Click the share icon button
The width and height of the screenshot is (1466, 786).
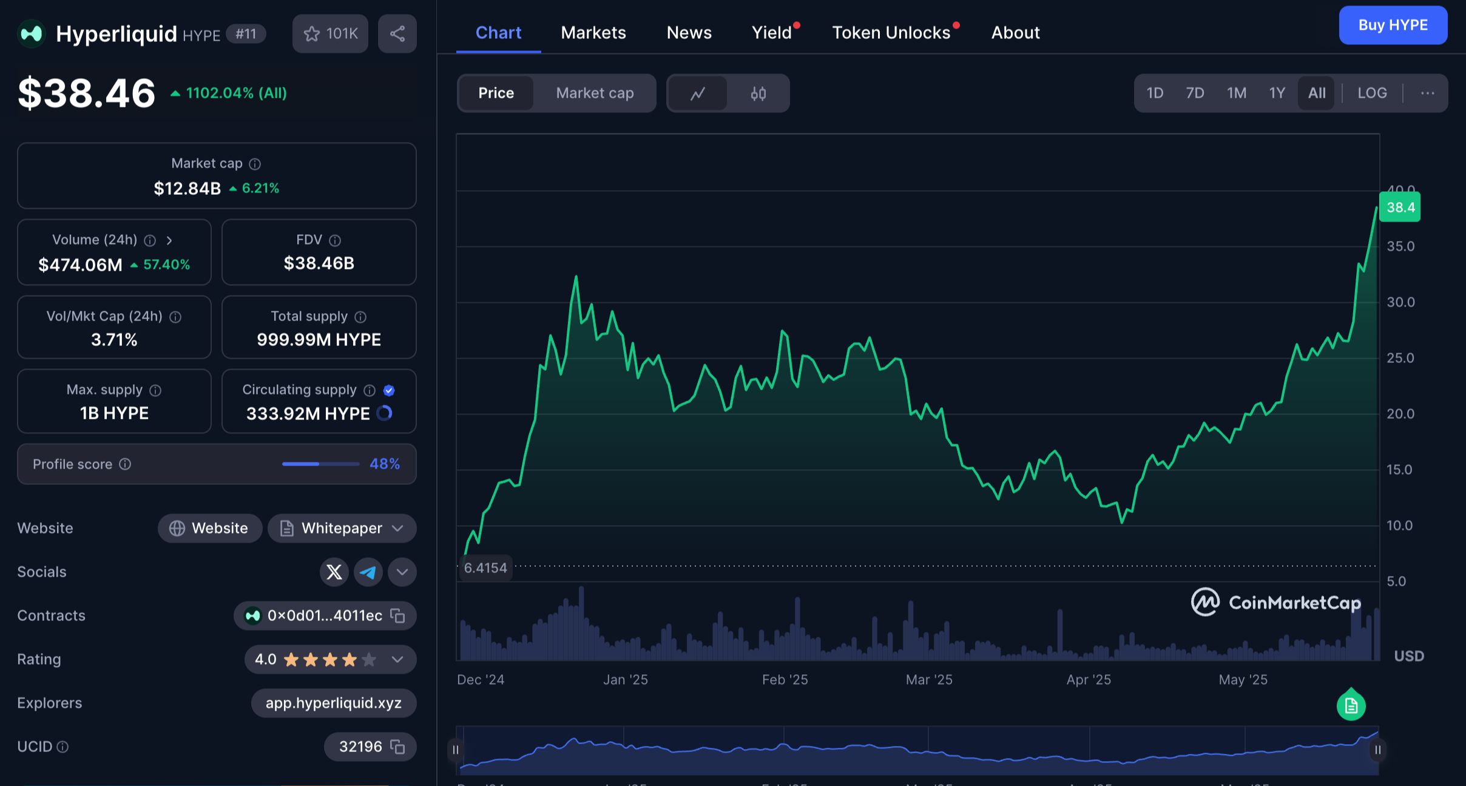pos(397,33)
